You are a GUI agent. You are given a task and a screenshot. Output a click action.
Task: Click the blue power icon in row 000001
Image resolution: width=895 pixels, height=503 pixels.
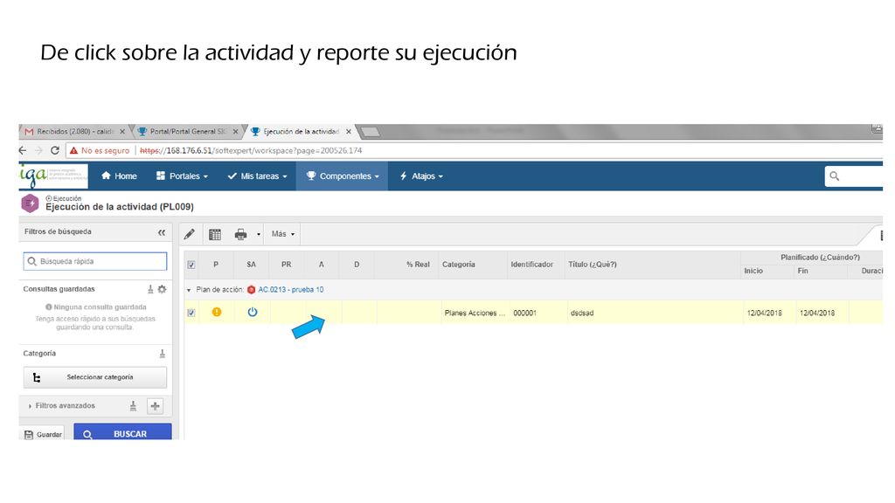(x=253, y=312)
